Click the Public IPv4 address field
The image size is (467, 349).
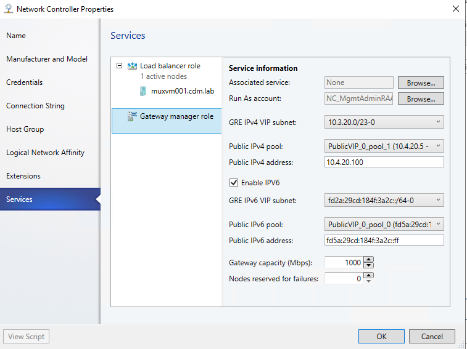[x=384, y=162]
